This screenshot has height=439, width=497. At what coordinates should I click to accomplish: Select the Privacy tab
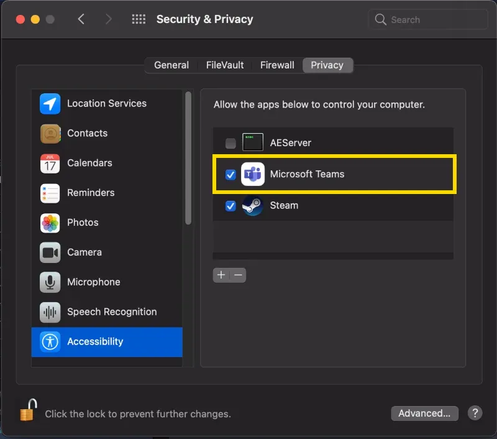pos(327,65)
